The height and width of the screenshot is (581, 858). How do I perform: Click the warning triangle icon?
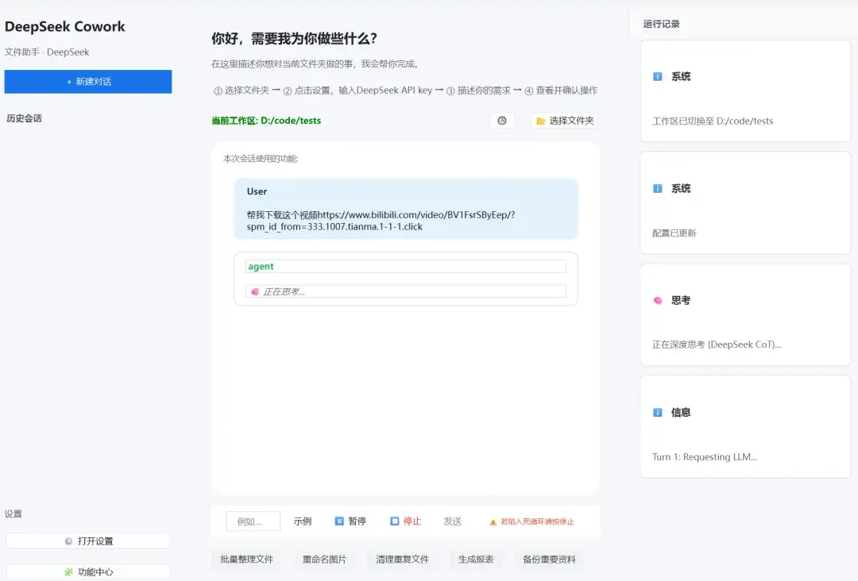(493, 522)
